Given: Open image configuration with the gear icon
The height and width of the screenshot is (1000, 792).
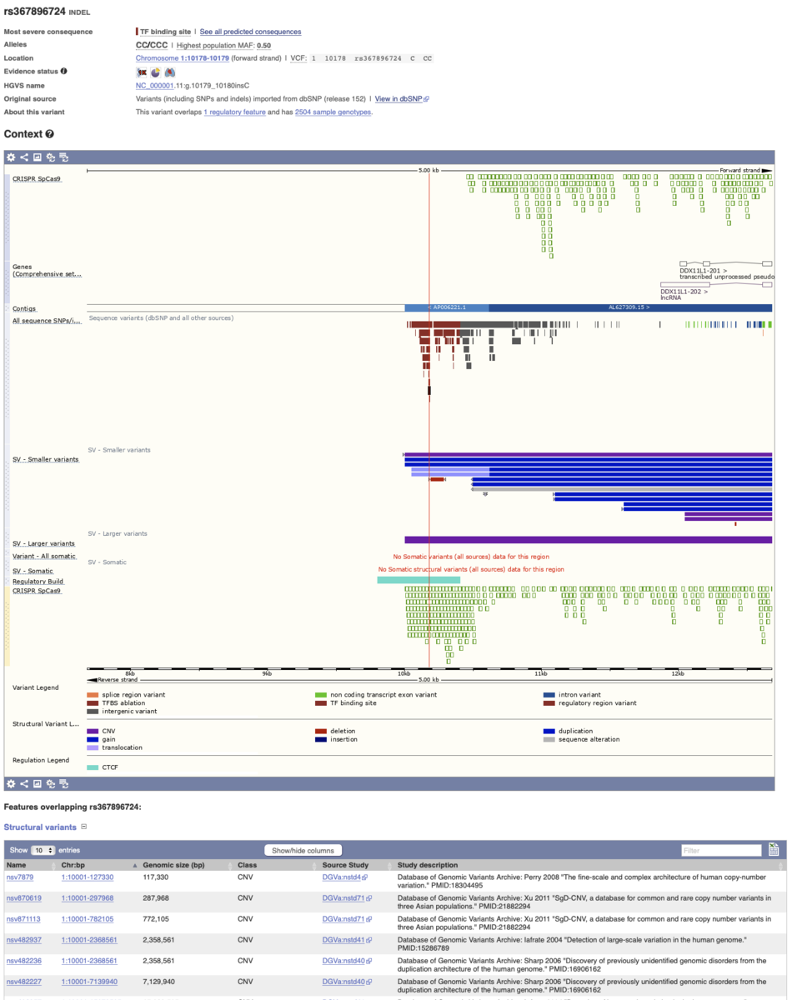Looking at the screenshot, I should pos(10,157).
